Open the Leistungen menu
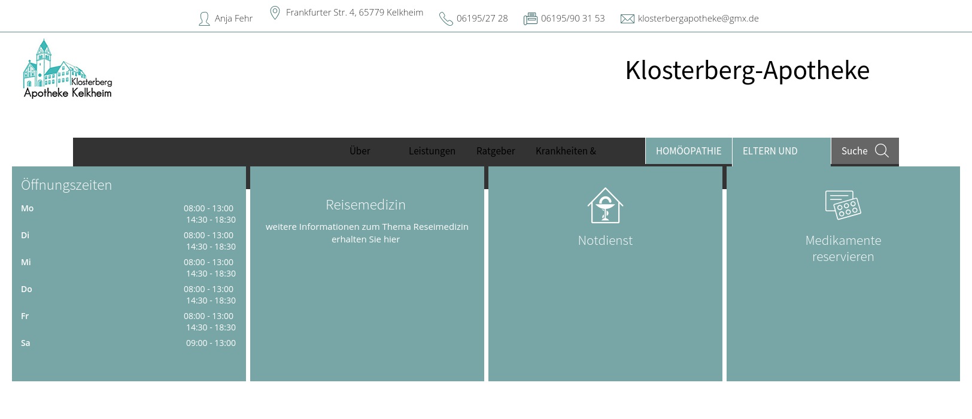Screen dimensions: 972x419 pos(432,151)
